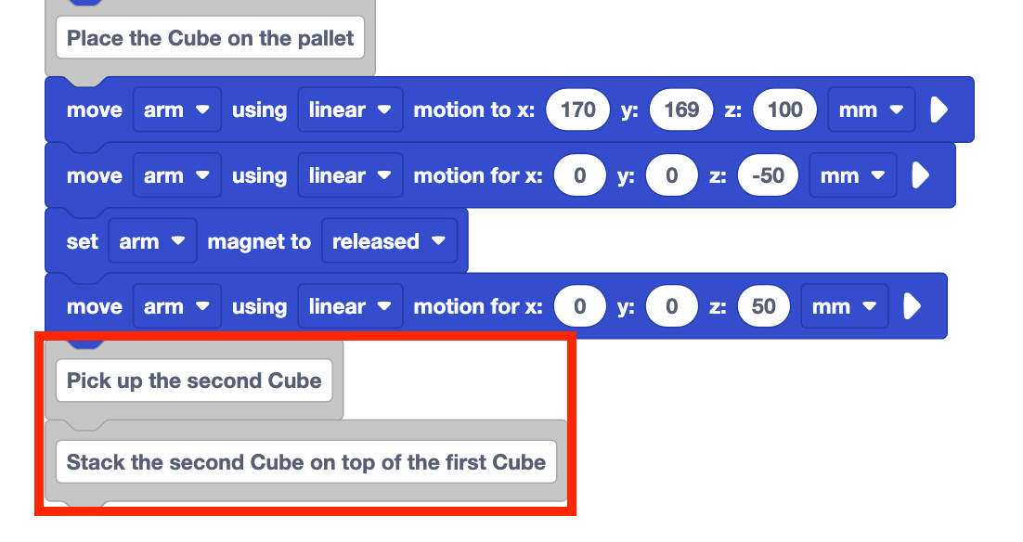Image resolution: width=1023 pixels, height=542 pixels.
Task: Open mm units dropdown in first move block
Action: point(871,110)
